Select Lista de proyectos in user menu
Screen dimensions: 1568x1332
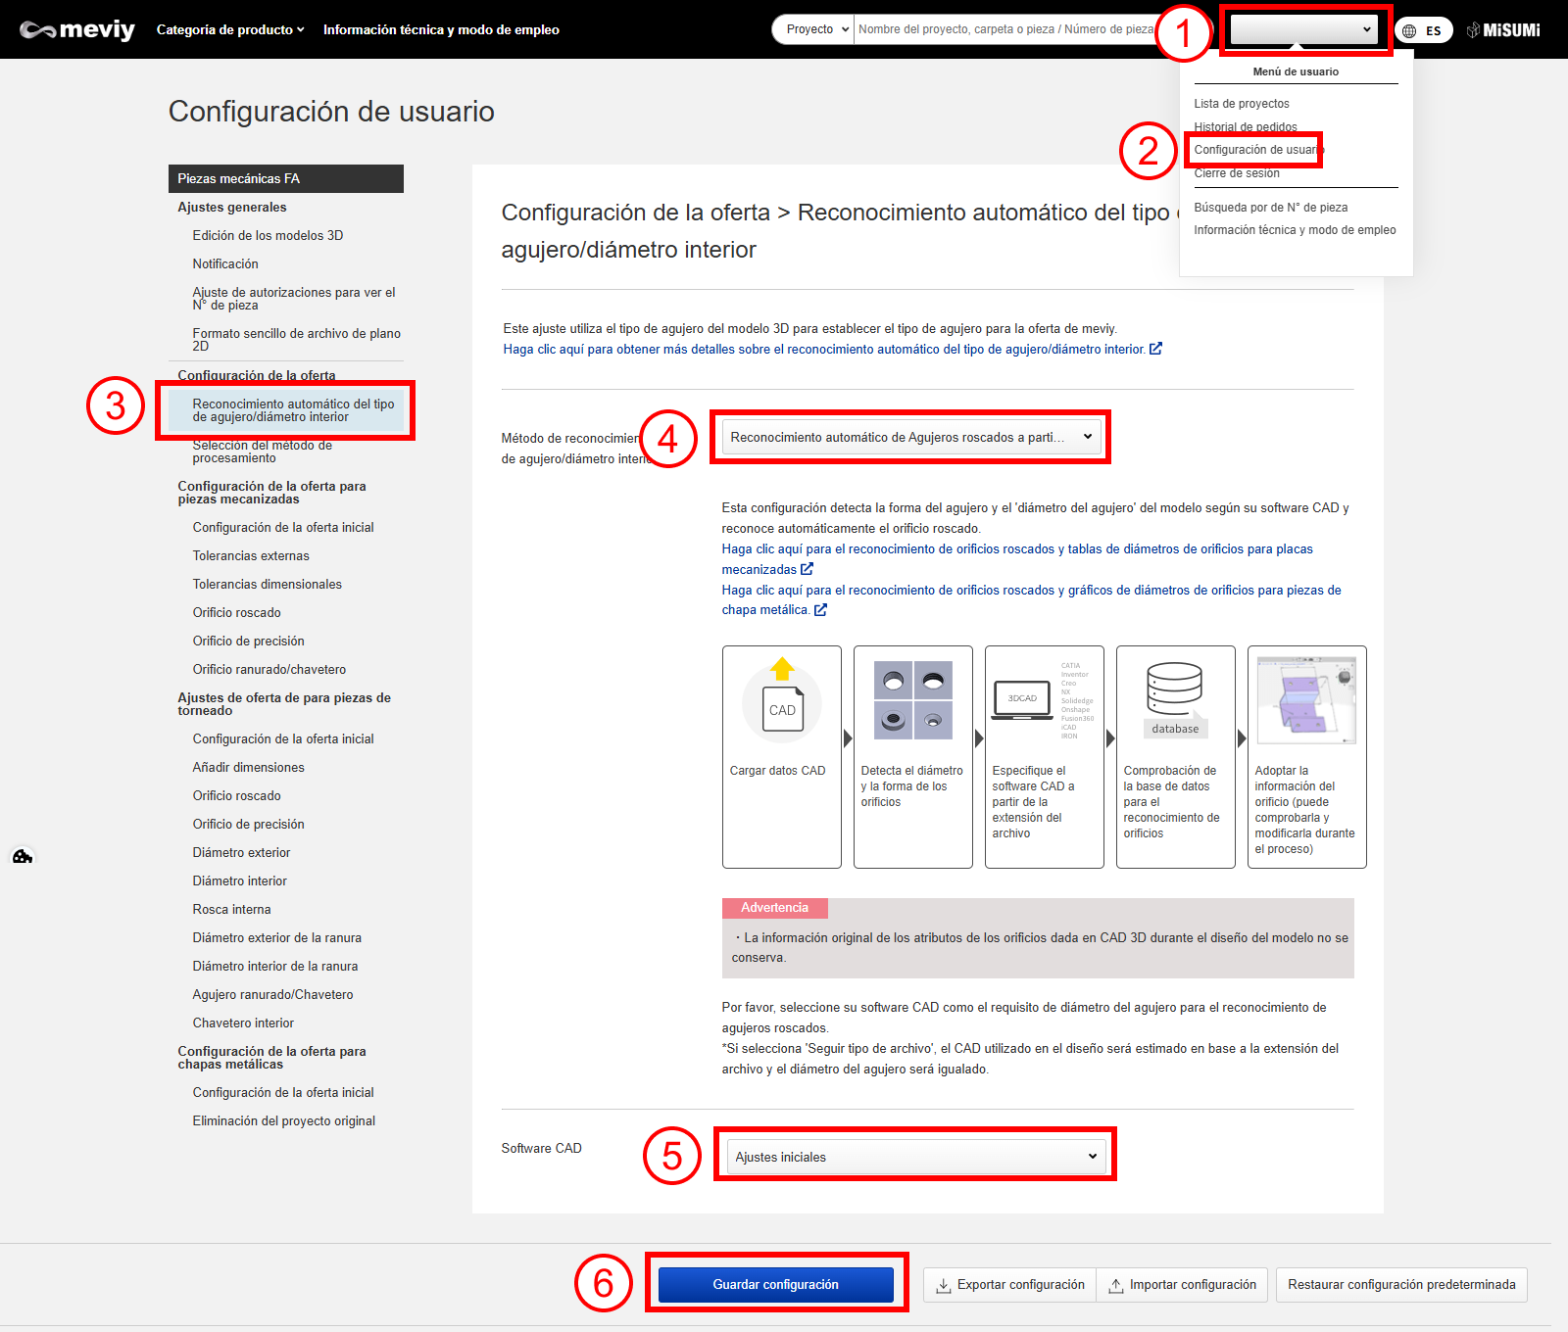click(x=1241, y=104)
